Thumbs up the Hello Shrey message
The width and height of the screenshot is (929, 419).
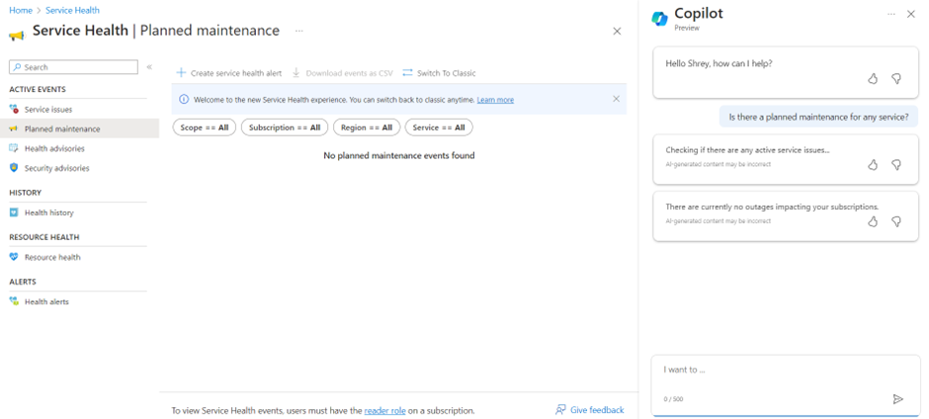tap(873, 78)
